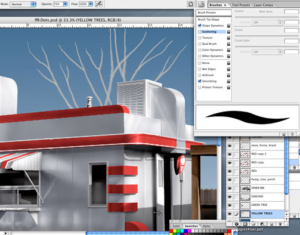300x235 pixels.
Task: Open the Scatter Control dropdown
Action: (x=267, y=23)
